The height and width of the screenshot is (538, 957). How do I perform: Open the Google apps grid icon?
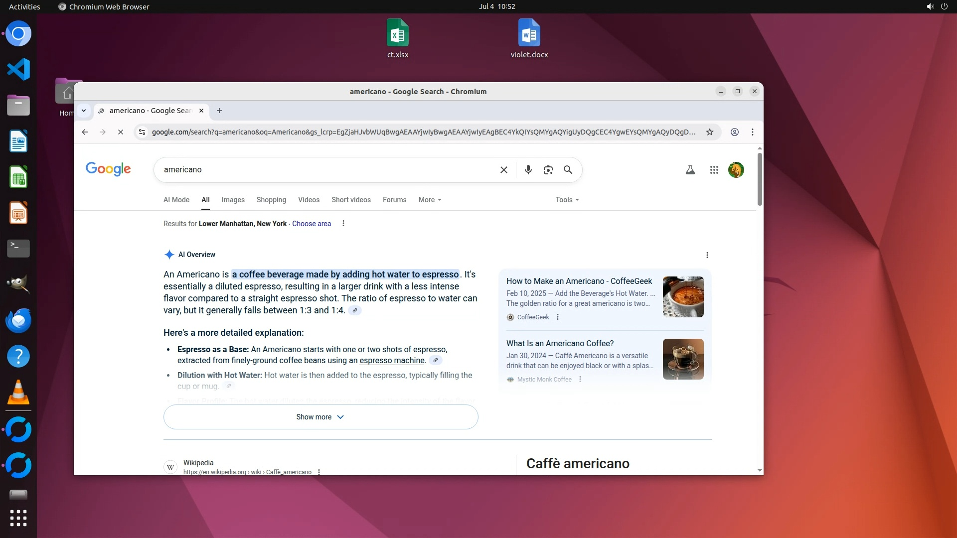714,170
